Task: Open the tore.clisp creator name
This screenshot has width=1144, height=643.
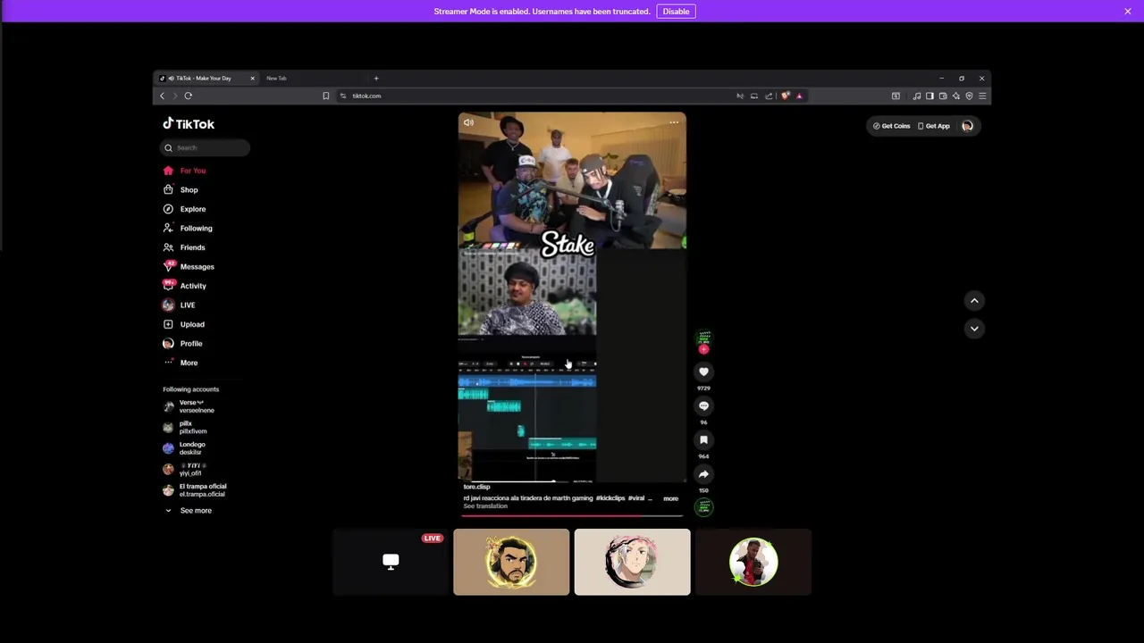Action: coord(476,487)
